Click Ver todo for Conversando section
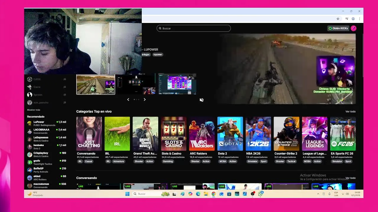The width and height of the screenshot is (378, 212). pos(351,178)
